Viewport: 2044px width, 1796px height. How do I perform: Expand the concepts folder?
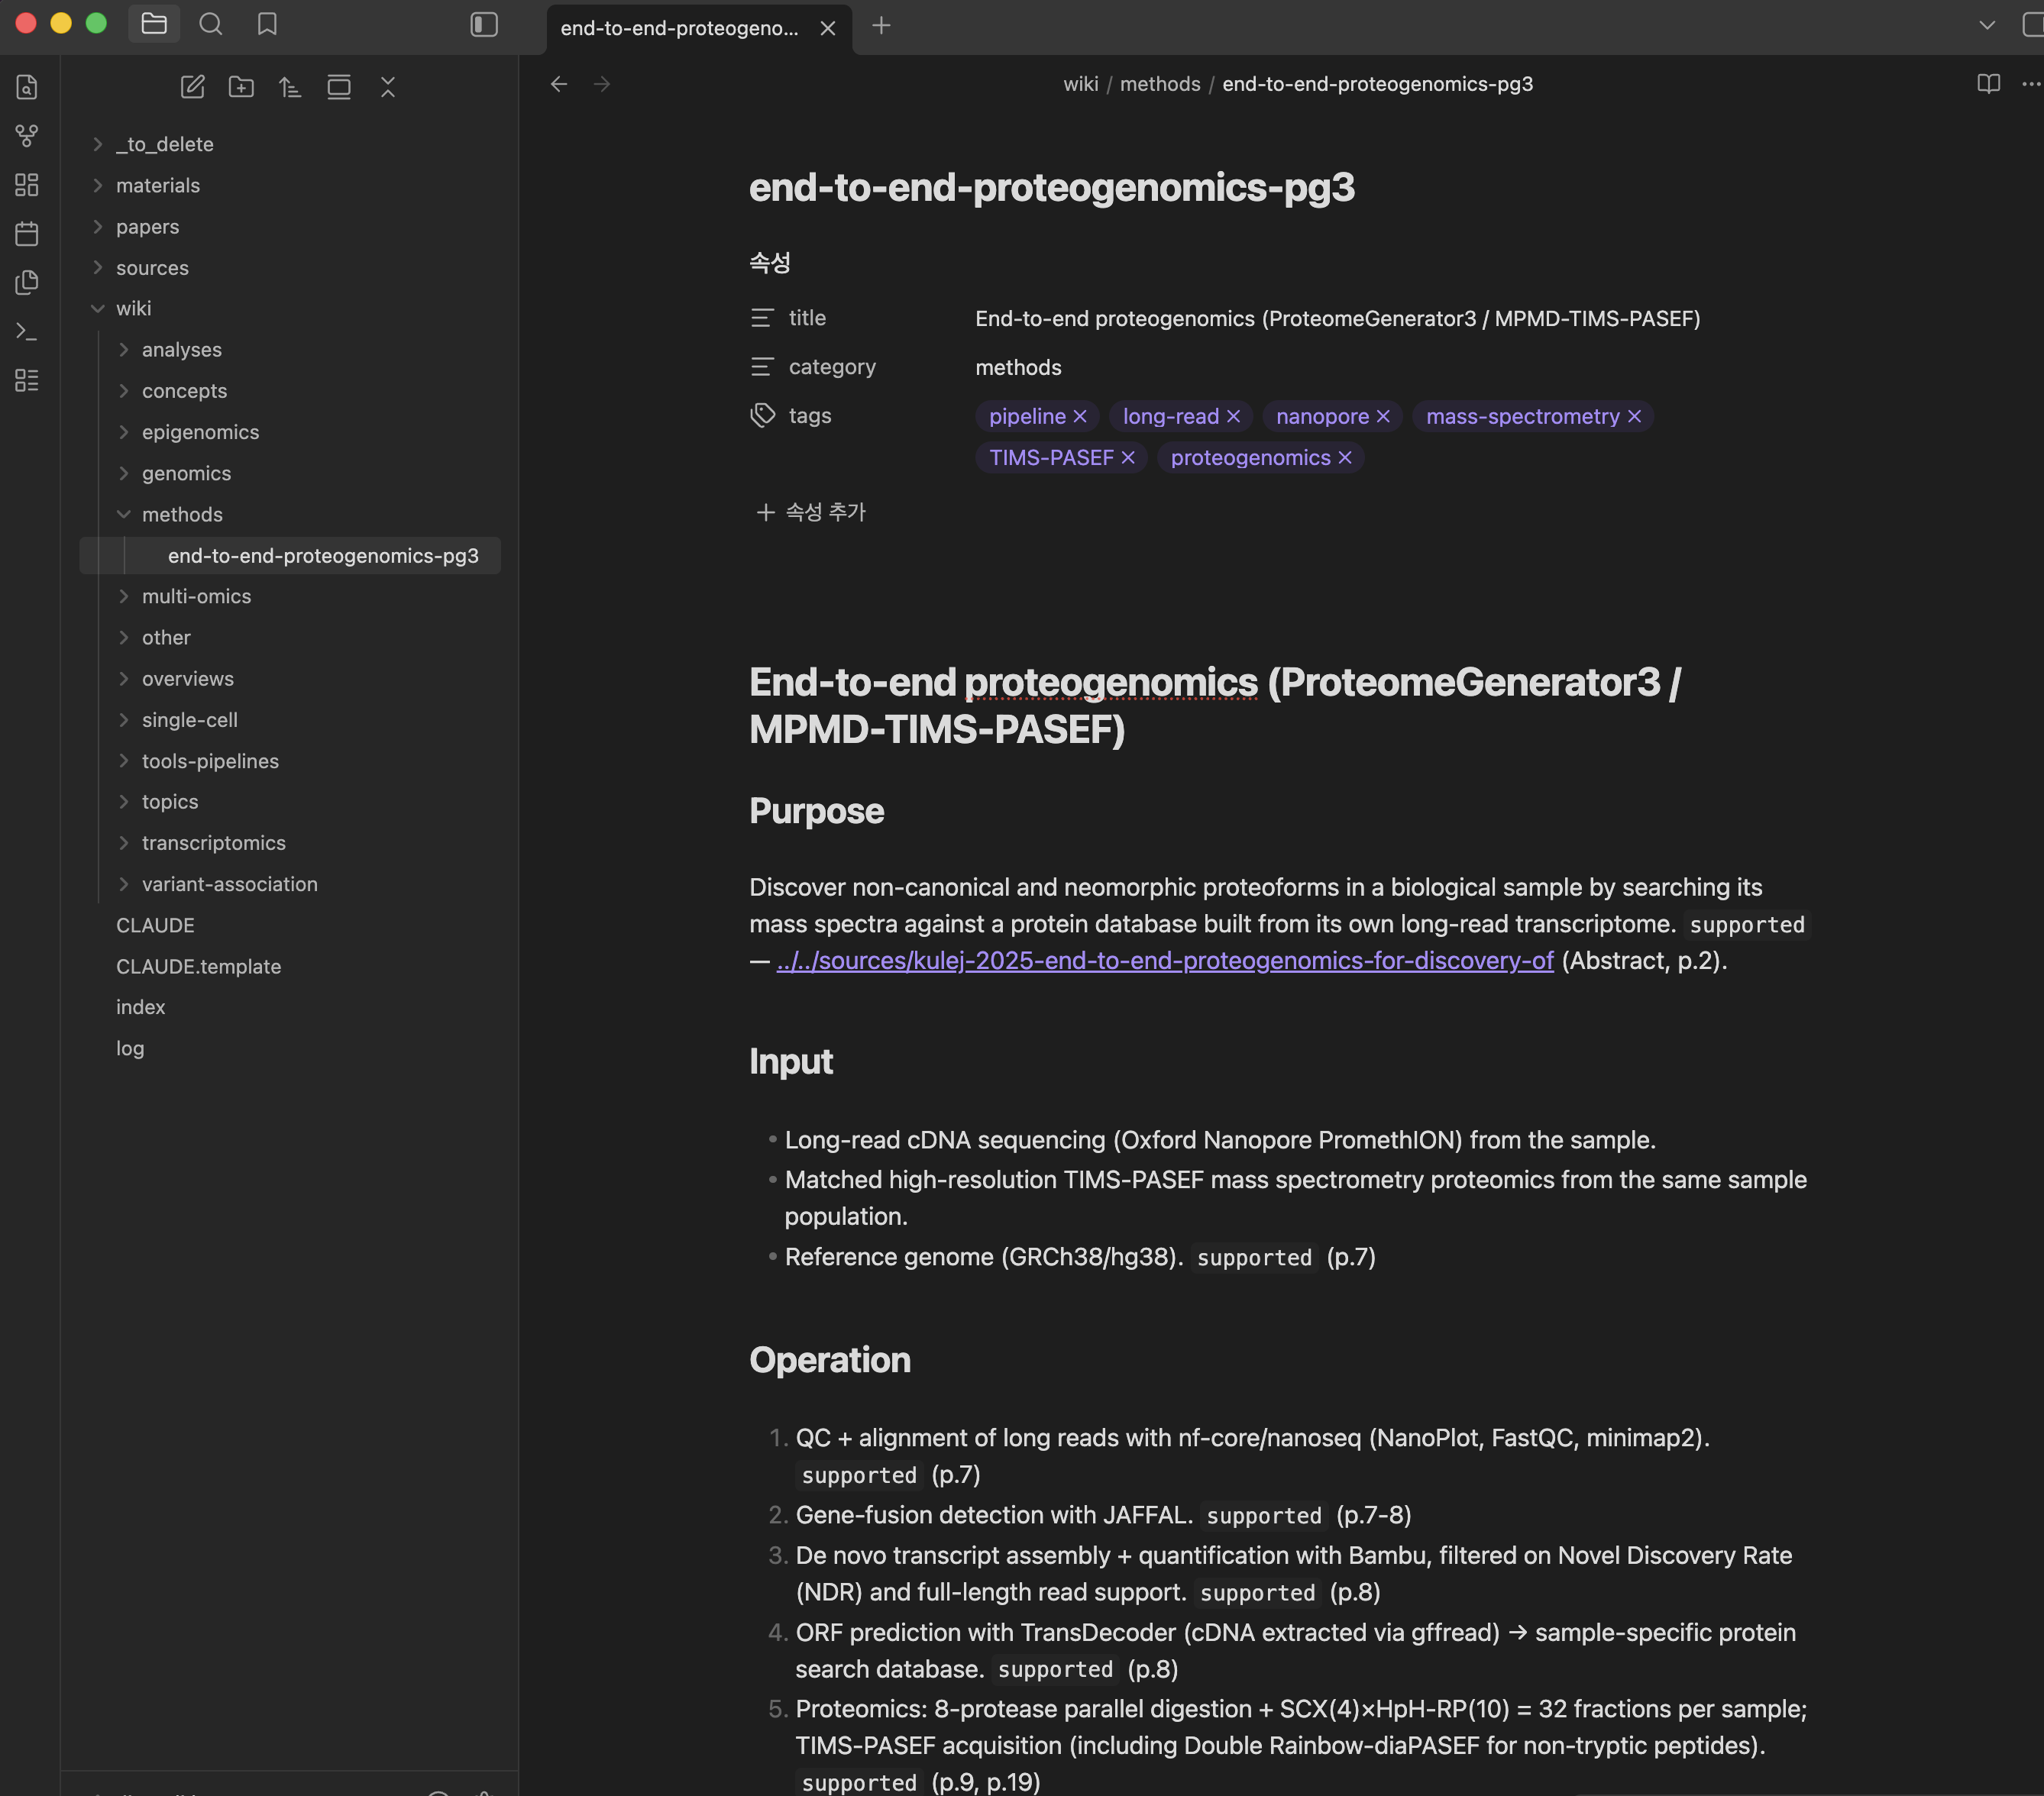[x=124, y=391]
